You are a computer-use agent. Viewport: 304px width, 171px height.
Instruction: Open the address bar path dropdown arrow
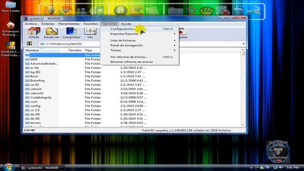(x=243, y=44)
